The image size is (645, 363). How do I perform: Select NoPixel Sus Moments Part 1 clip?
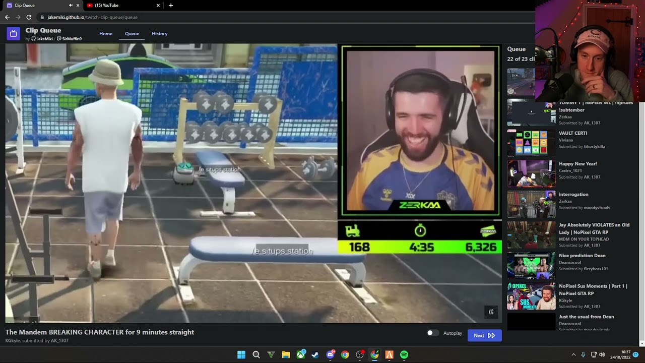coord(593,289)
